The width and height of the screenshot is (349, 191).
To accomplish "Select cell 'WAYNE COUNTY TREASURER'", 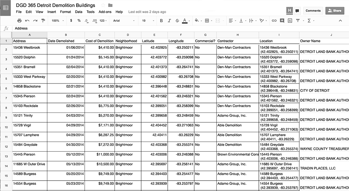I will (324, 147).
